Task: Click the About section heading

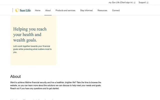Action: point(15,76)
